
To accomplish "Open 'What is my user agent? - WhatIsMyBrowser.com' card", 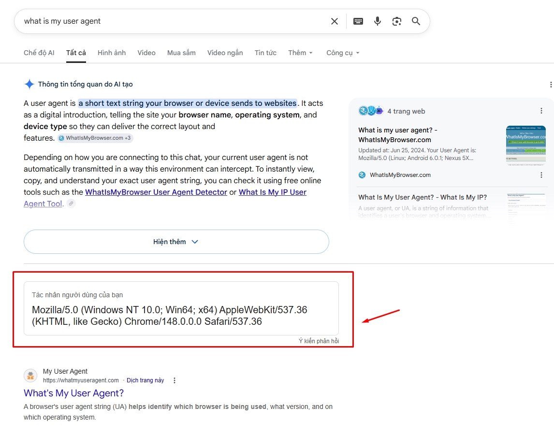I will tap(397, 135).
